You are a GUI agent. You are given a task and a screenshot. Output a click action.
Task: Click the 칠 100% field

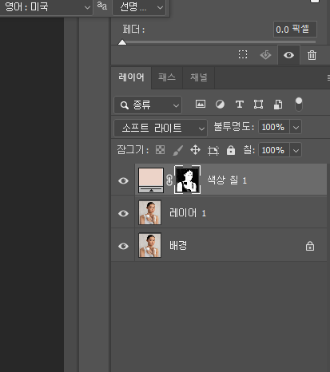(274, 150)
